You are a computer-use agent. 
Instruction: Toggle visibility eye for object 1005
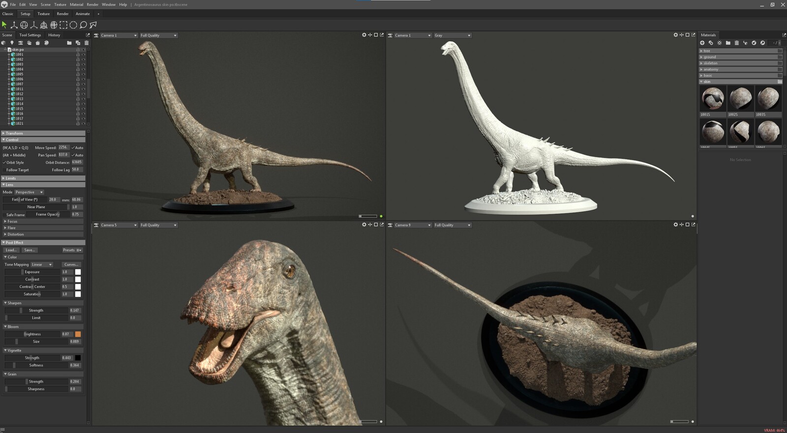tap(84, 74)
